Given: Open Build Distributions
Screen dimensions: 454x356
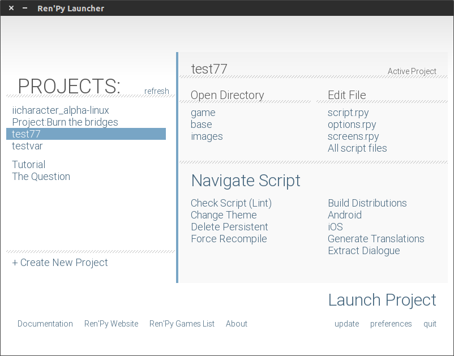Looking at the screenshot, I should (x=367, y=203).
